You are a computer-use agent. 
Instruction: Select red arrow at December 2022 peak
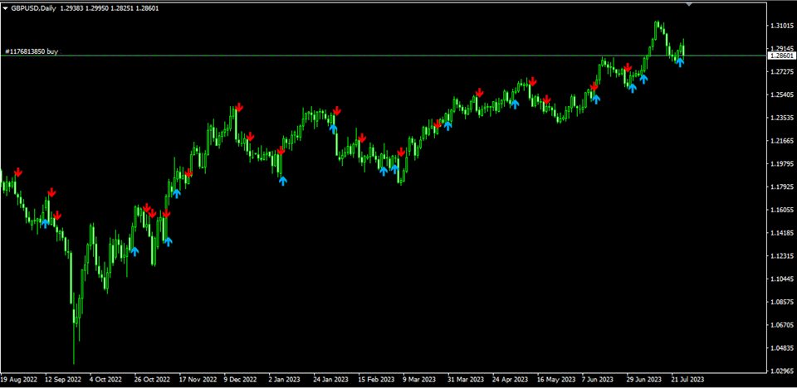point(238,107)
